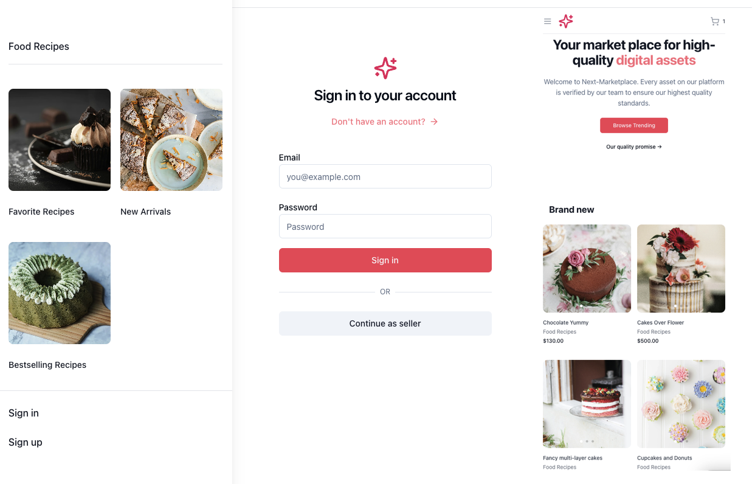The width and height of the screenshot is (755, 484).
Task: Click the sparkle logo above sign-in form
Action: point(385,68)
